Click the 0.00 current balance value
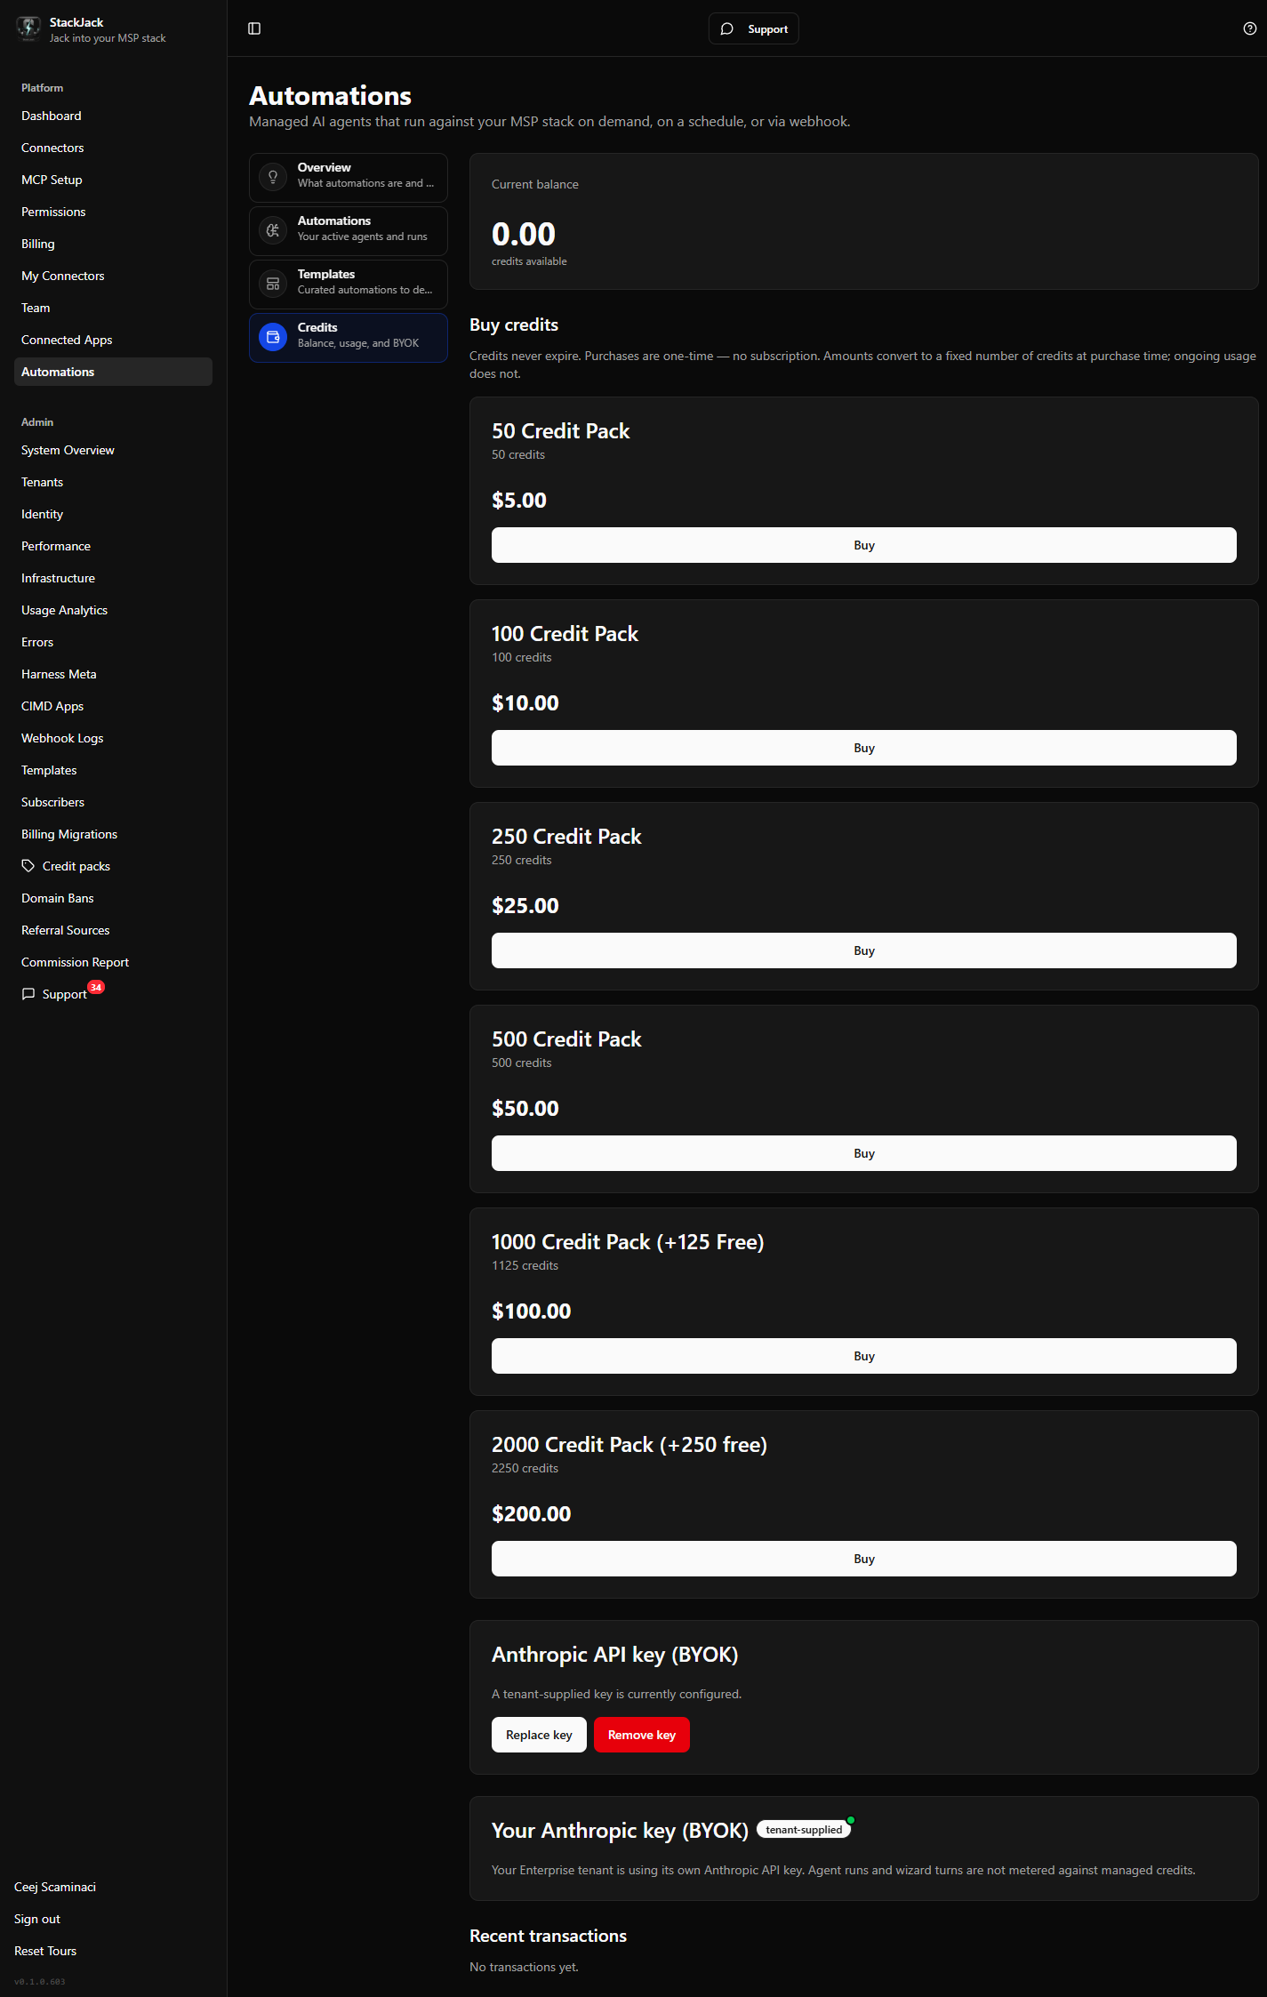This screenshot has height=1997, width=1267. (524, 234)
